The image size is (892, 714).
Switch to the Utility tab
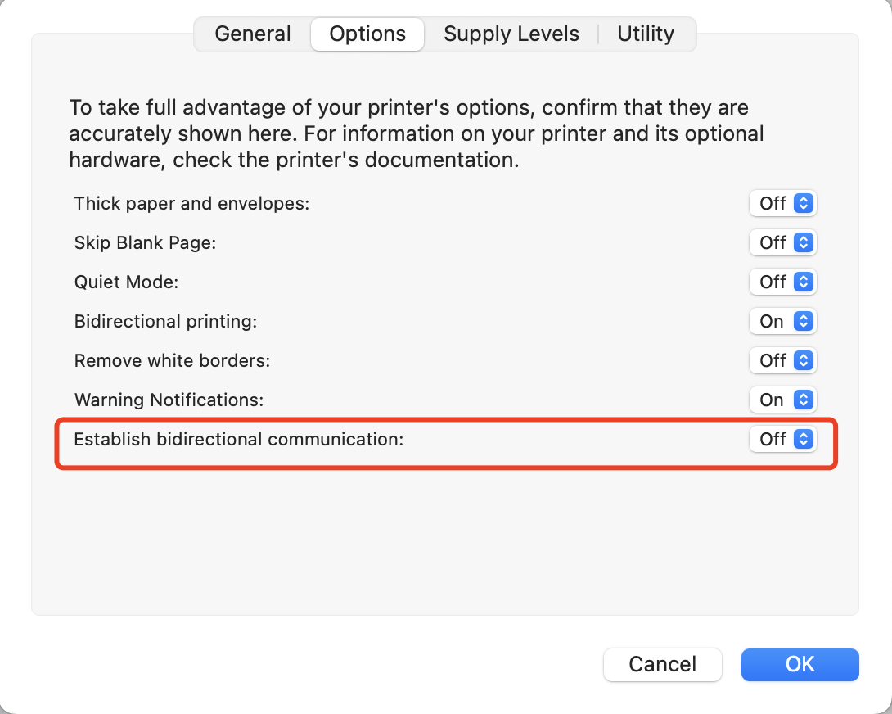pyautogui.click(x=646, y=34)
